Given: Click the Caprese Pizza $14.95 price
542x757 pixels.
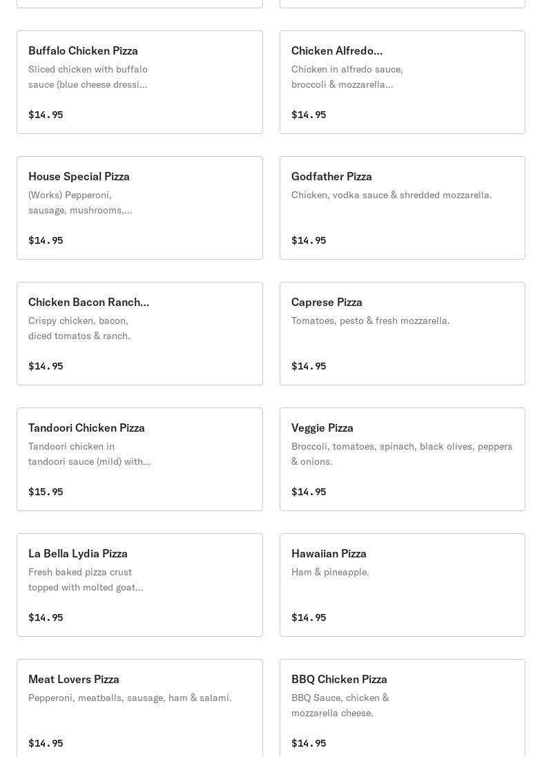Looking at the screenshot, I should 309,366.
